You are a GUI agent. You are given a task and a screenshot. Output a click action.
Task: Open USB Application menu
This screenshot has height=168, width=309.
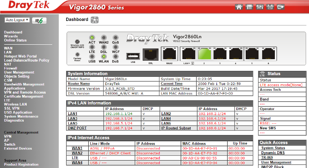18,113
